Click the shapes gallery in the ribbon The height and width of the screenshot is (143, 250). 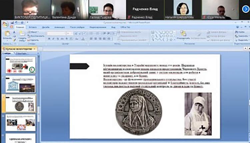pos(163,36)
